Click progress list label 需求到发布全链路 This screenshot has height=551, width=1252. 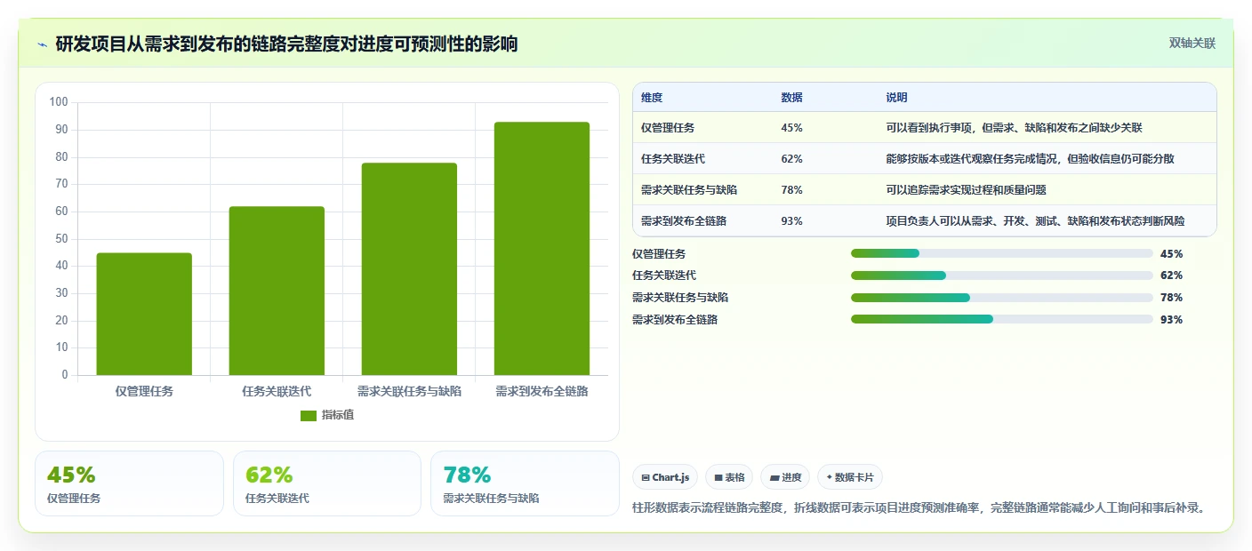coord(675,320)
